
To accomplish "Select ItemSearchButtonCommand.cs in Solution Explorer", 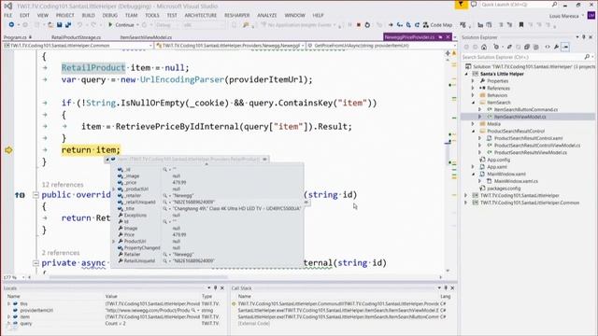I will coord(525,109).
